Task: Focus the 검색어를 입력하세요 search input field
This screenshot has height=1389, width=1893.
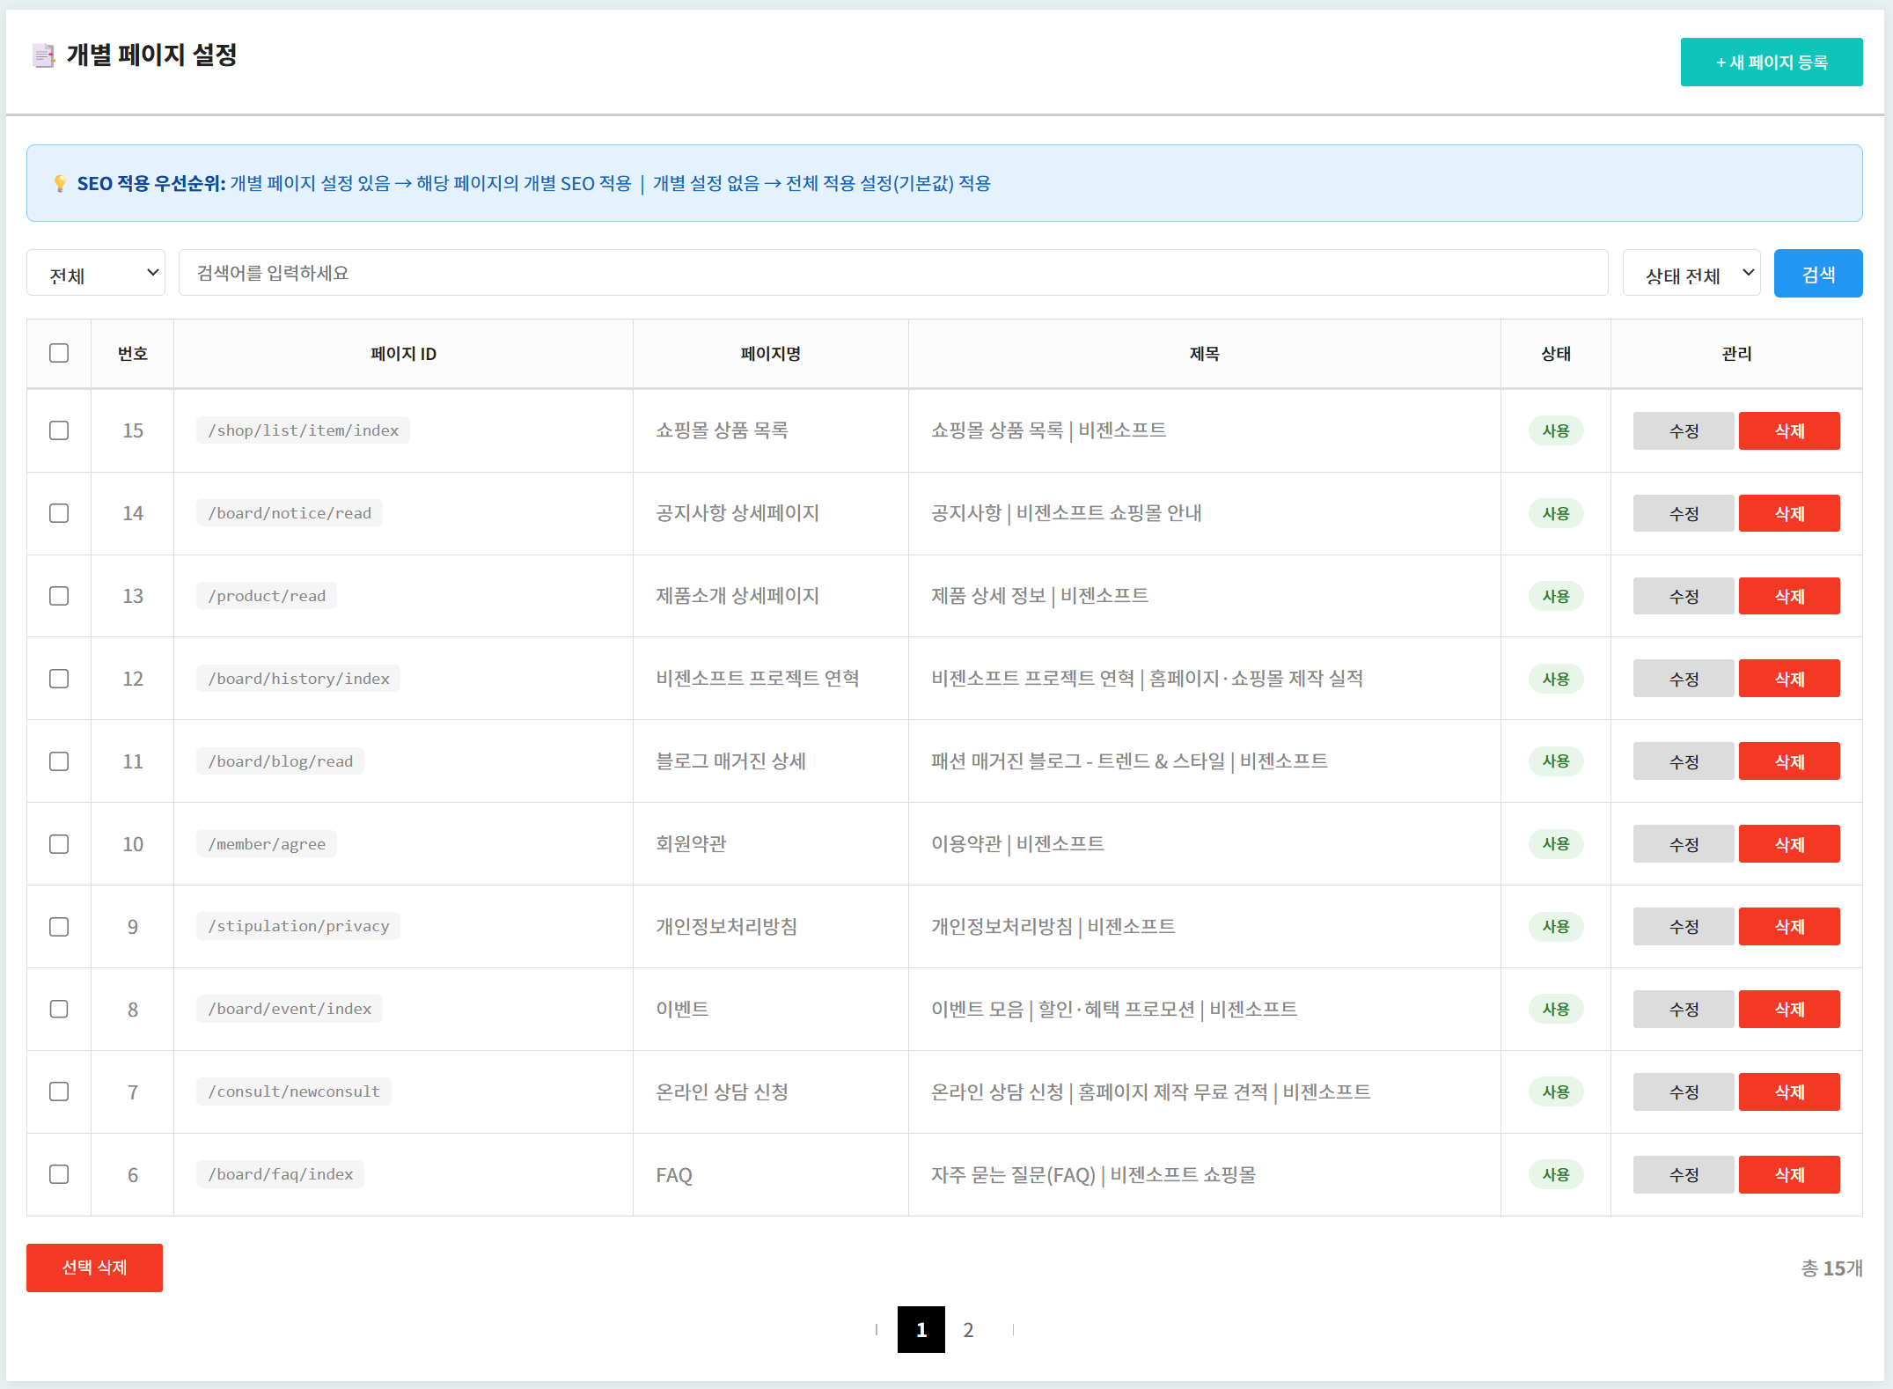Action: pyautogui.click(x=892, y=273)
